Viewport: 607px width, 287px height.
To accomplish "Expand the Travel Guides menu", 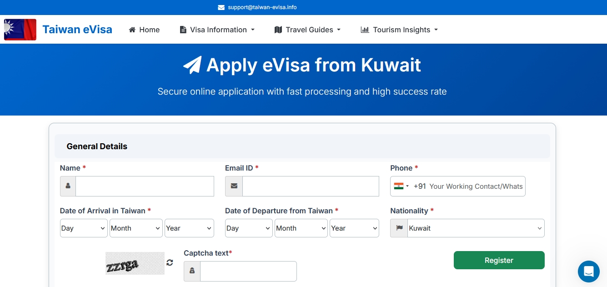I will 307,30.
